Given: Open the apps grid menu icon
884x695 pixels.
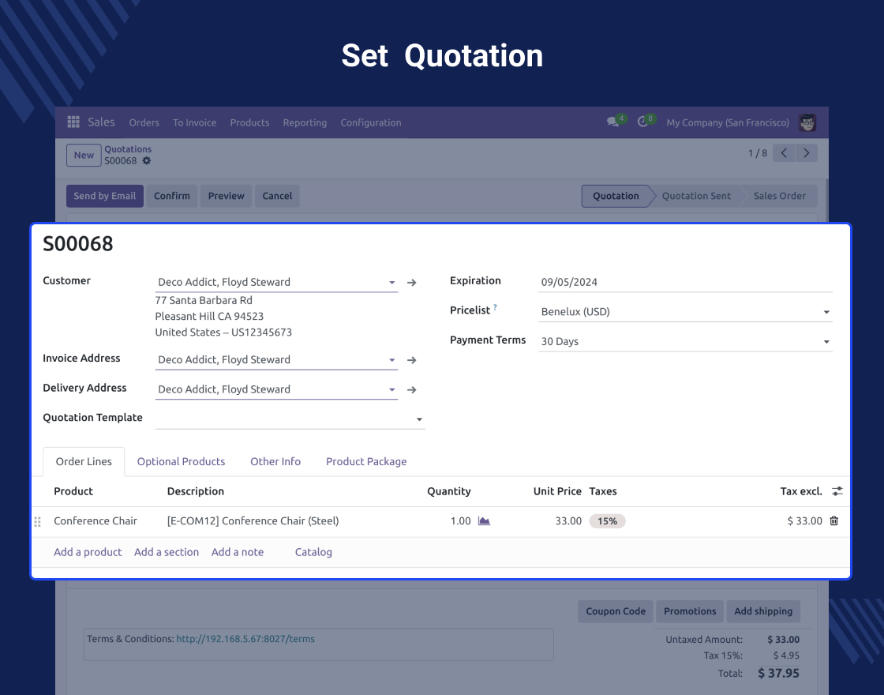Looking at the screenshot, I should pyautogui.click(x=73, y=122).
